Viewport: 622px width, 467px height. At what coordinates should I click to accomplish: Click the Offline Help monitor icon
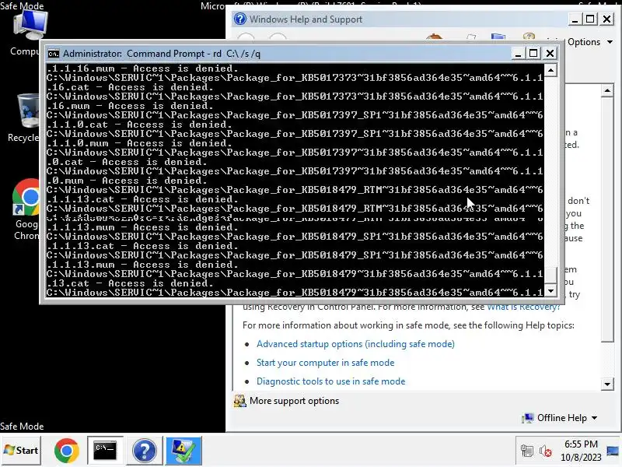click(x=528, y=418)
